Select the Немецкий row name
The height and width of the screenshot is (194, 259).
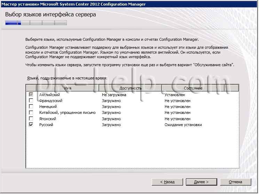point(48,107)
